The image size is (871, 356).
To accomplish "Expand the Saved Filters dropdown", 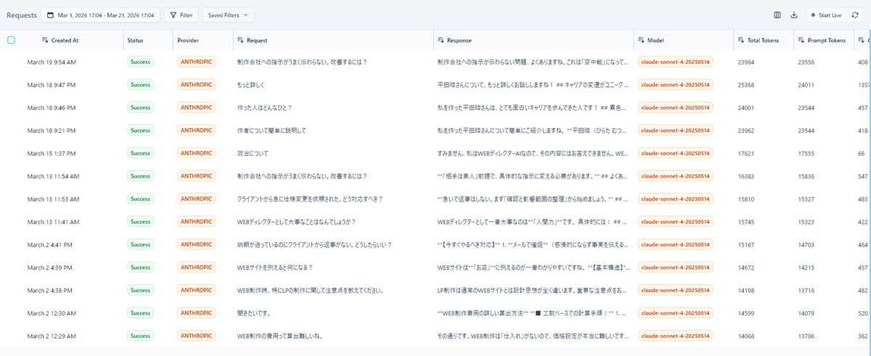I will coord(227,15).
